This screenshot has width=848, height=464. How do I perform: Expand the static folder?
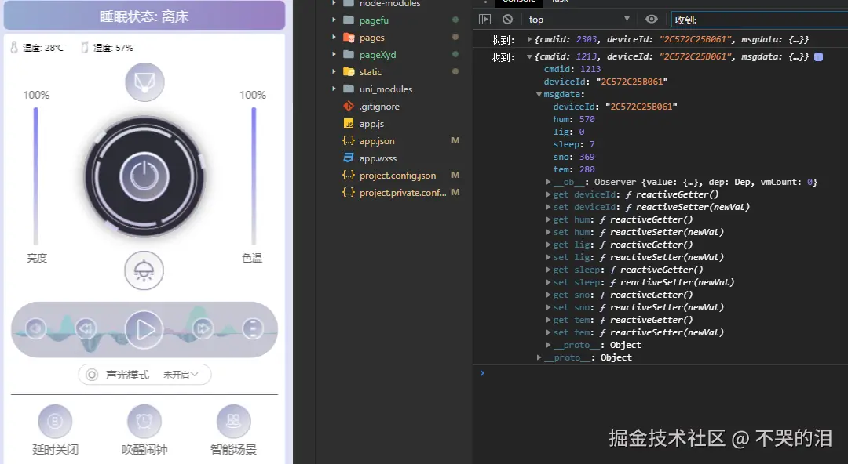point(334,72)
